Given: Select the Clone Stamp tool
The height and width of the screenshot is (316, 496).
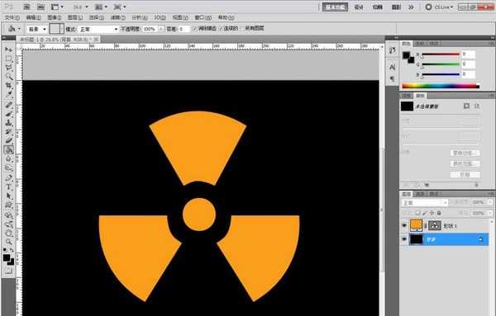Looking at the screenshot, I should coord(8,122).
